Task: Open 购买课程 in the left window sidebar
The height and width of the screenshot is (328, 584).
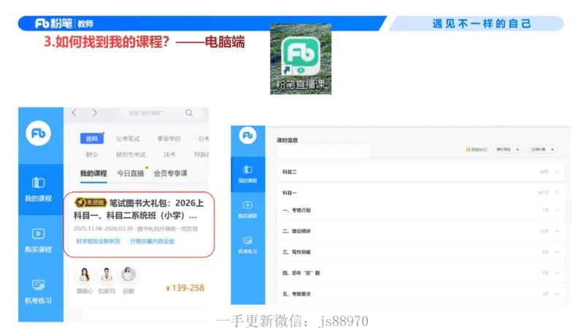Action: pyautogui.click(x=39, y=241)
